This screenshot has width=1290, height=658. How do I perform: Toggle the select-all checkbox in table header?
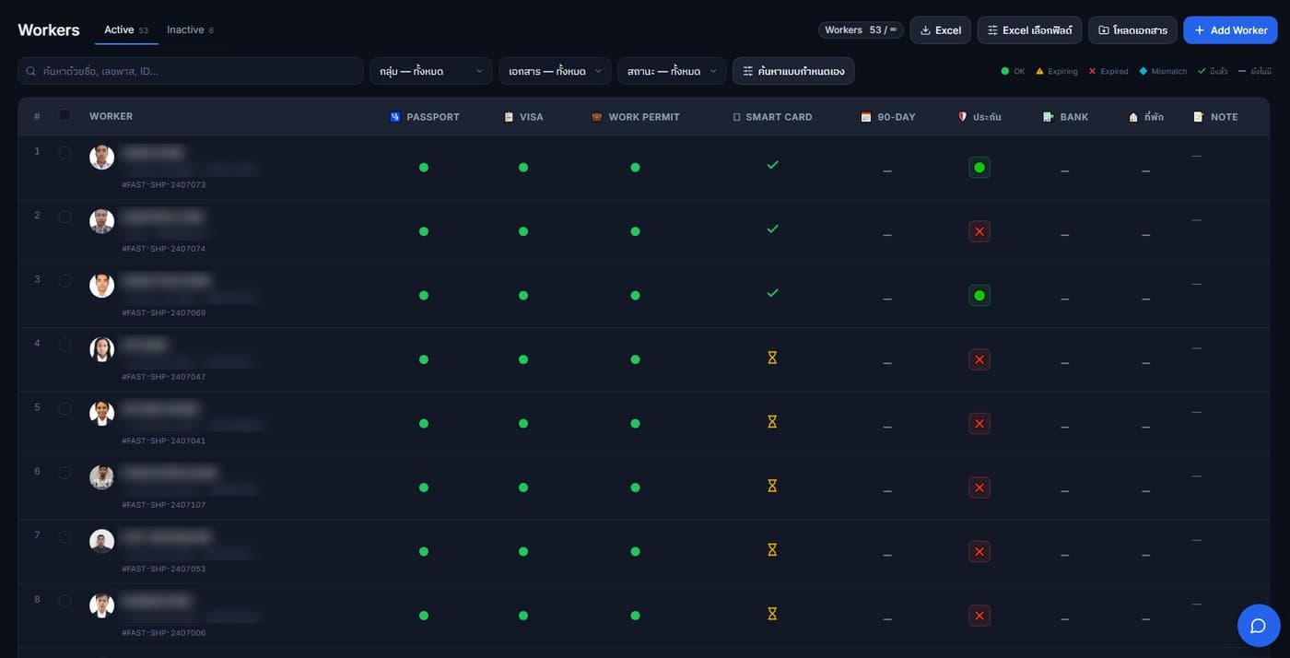click(x=64, y=115)
